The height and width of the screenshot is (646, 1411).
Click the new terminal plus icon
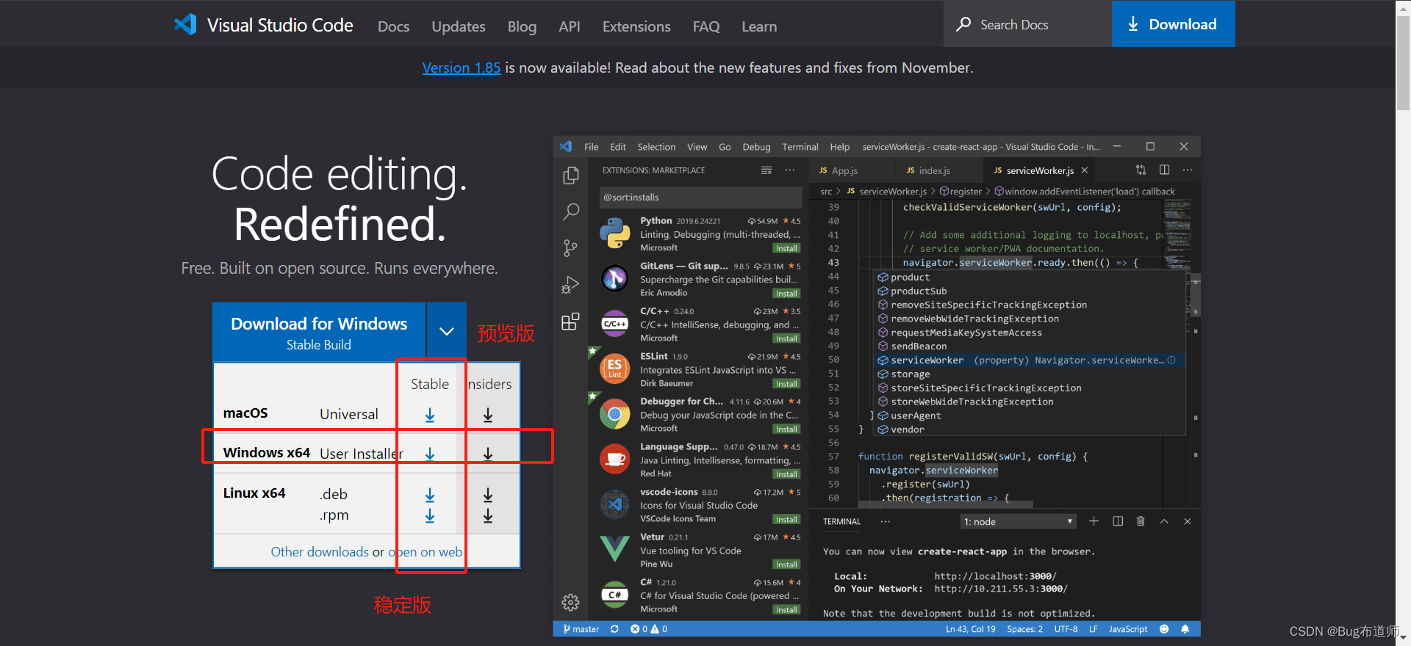point(1094,521)
